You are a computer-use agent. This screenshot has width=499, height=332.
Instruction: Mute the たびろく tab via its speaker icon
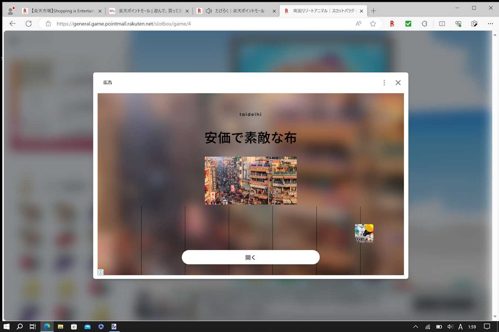pyautogui.click(x=209, y=11)
